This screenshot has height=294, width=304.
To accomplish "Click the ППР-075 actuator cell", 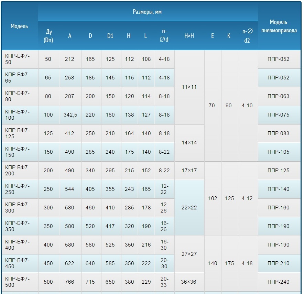I will pos(279,115).
